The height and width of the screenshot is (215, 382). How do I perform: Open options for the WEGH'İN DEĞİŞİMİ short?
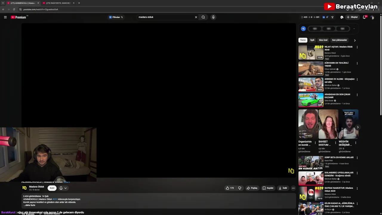tap(355, 143)
